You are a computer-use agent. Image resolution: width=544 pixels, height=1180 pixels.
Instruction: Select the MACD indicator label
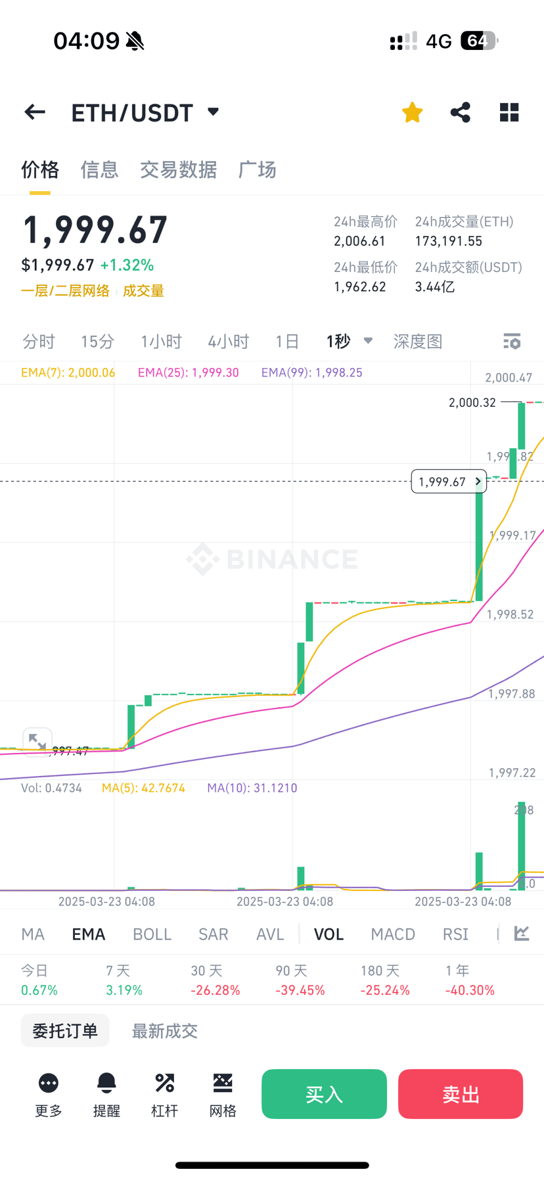coord(392,934)
